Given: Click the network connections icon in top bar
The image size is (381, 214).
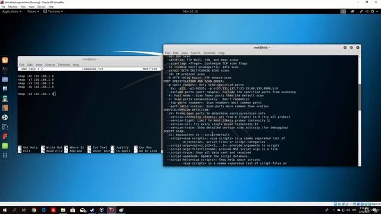Looking at the screenshot, I should coord(352,11).
